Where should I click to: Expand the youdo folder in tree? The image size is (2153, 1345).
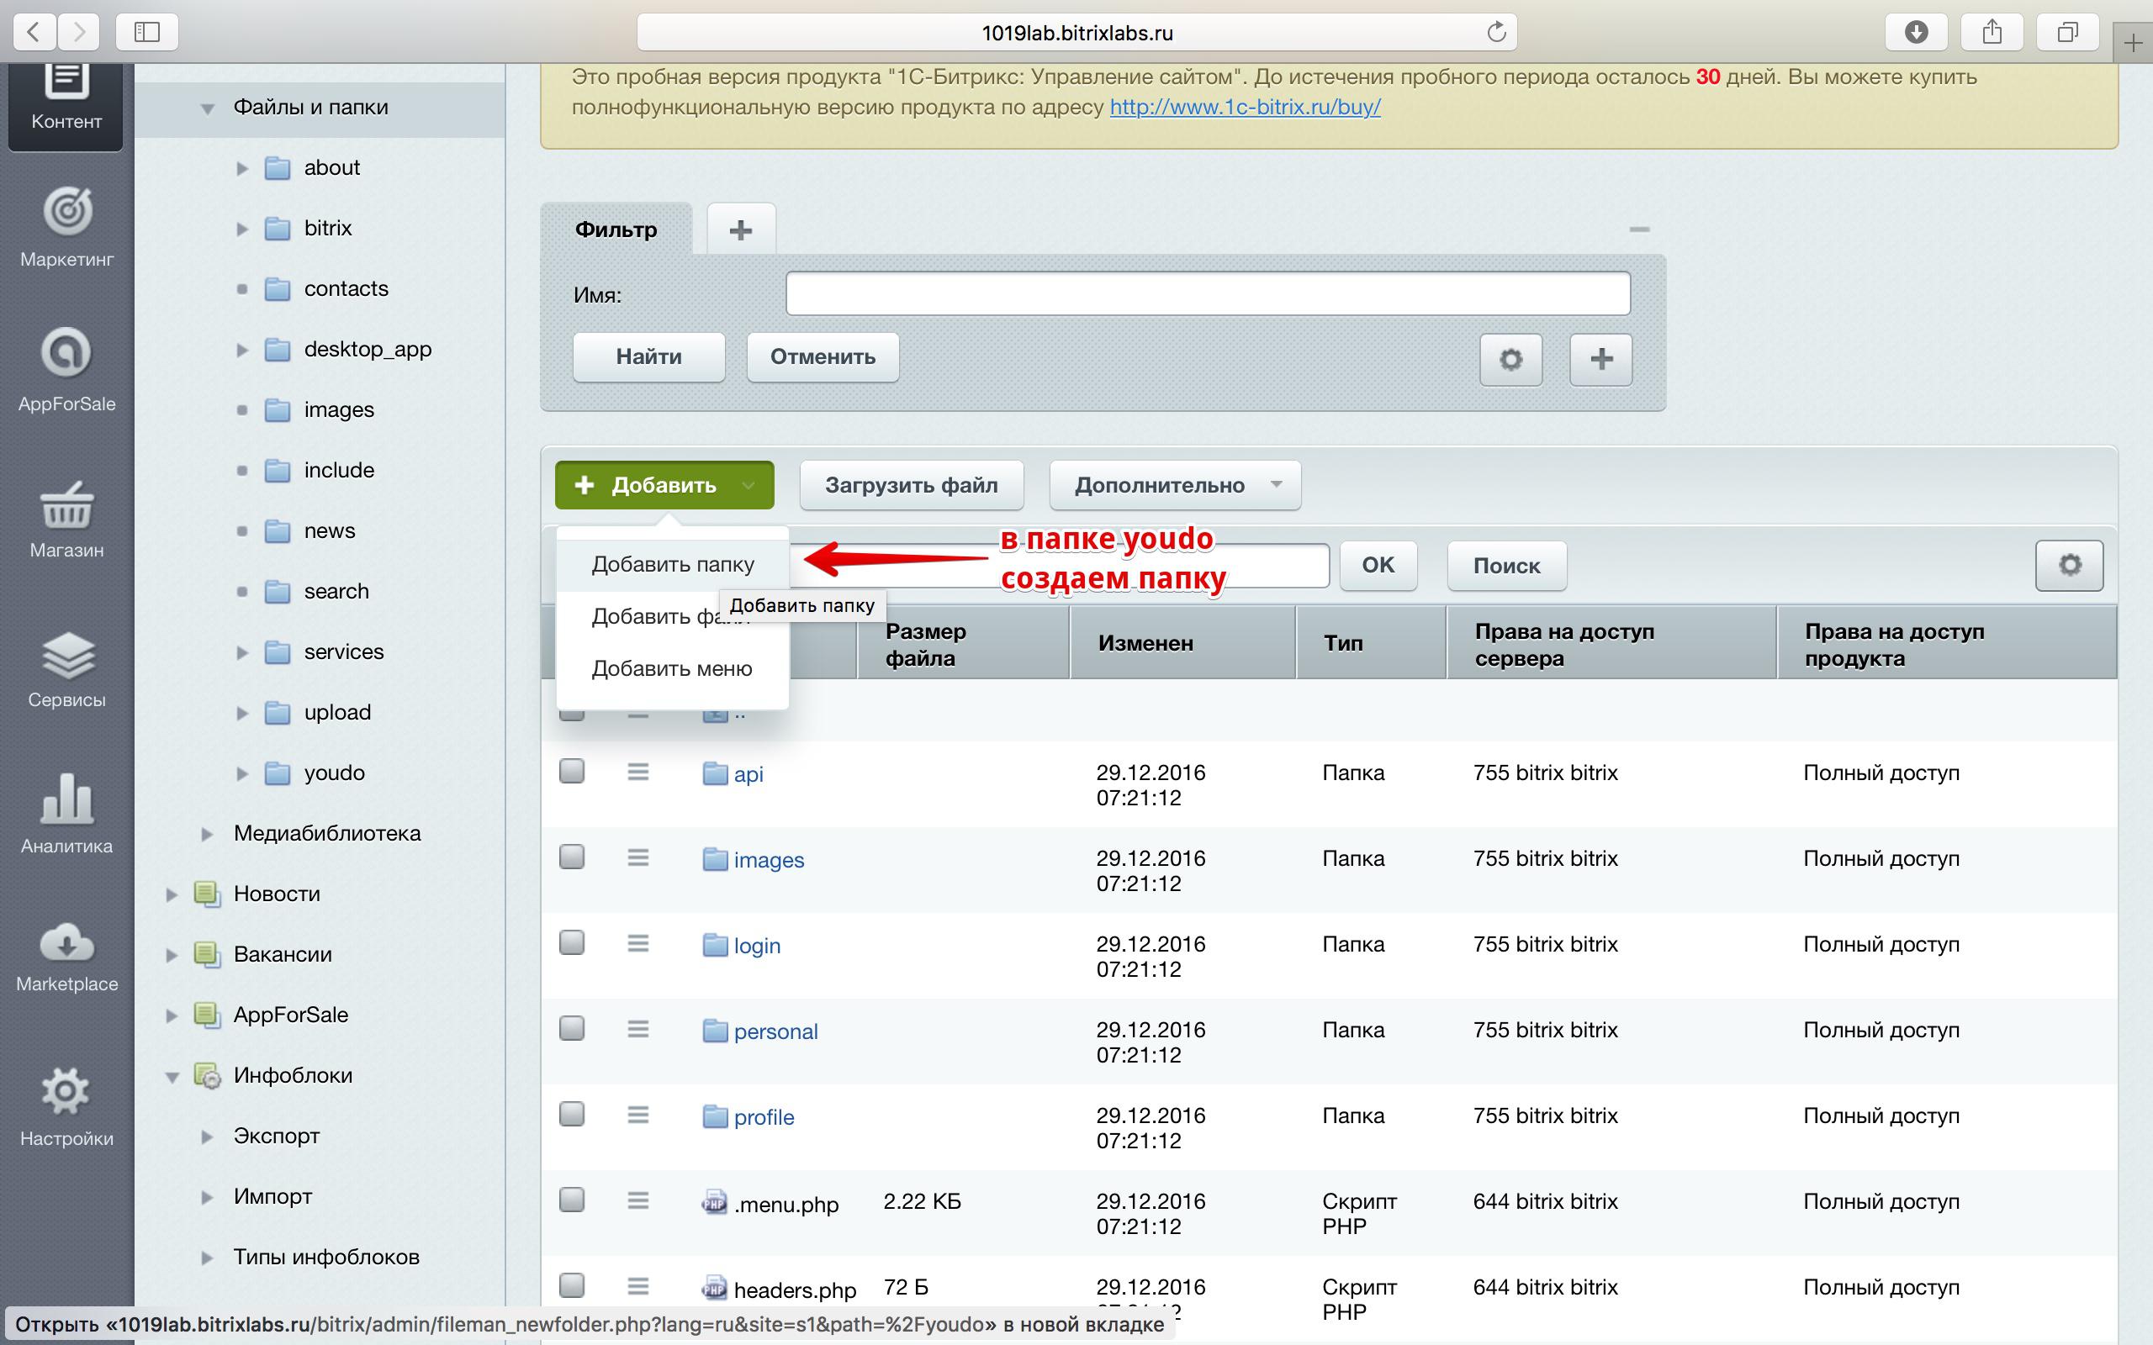pos(241,773)
